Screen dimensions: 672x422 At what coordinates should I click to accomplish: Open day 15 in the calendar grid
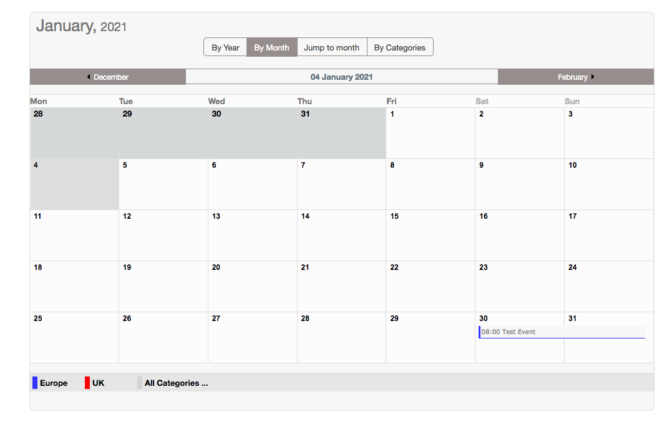(x=394, y=216)
